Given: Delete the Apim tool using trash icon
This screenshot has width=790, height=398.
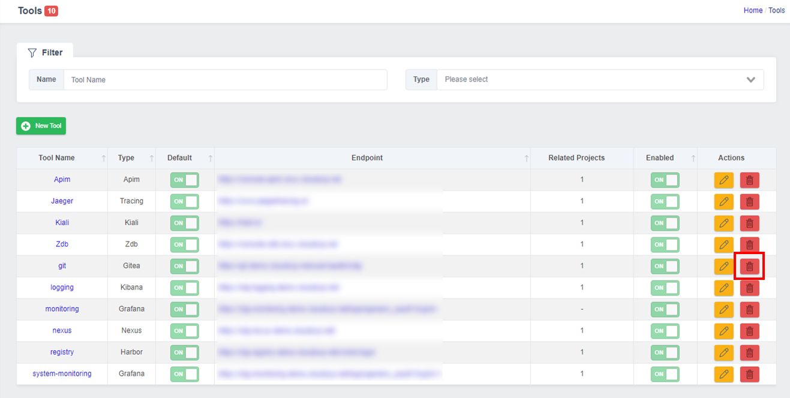Looking at the screenshot, I should [750, 180].
